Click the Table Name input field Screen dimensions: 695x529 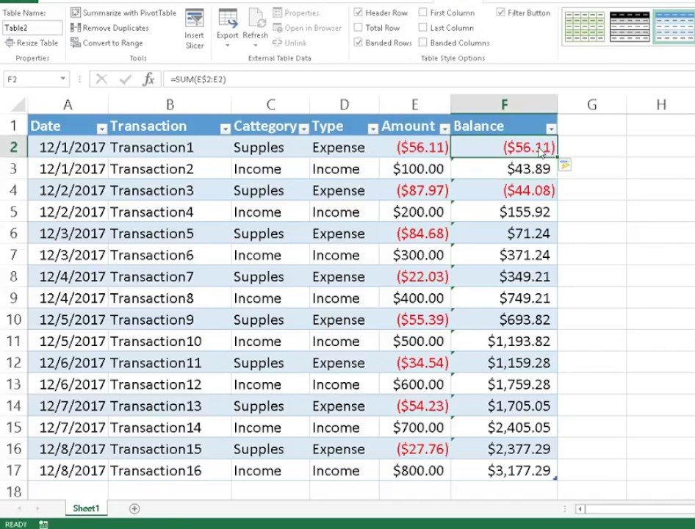point(32,28)
